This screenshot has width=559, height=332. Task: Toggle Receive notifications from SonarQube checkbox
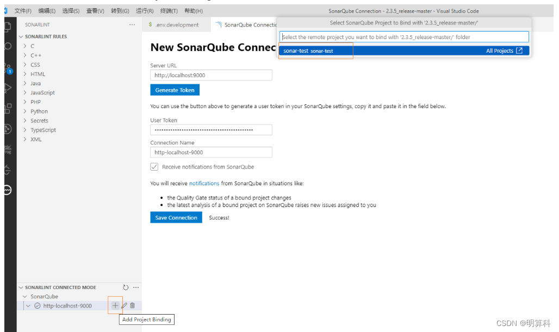pyautogui.click(x=154, y=167)
